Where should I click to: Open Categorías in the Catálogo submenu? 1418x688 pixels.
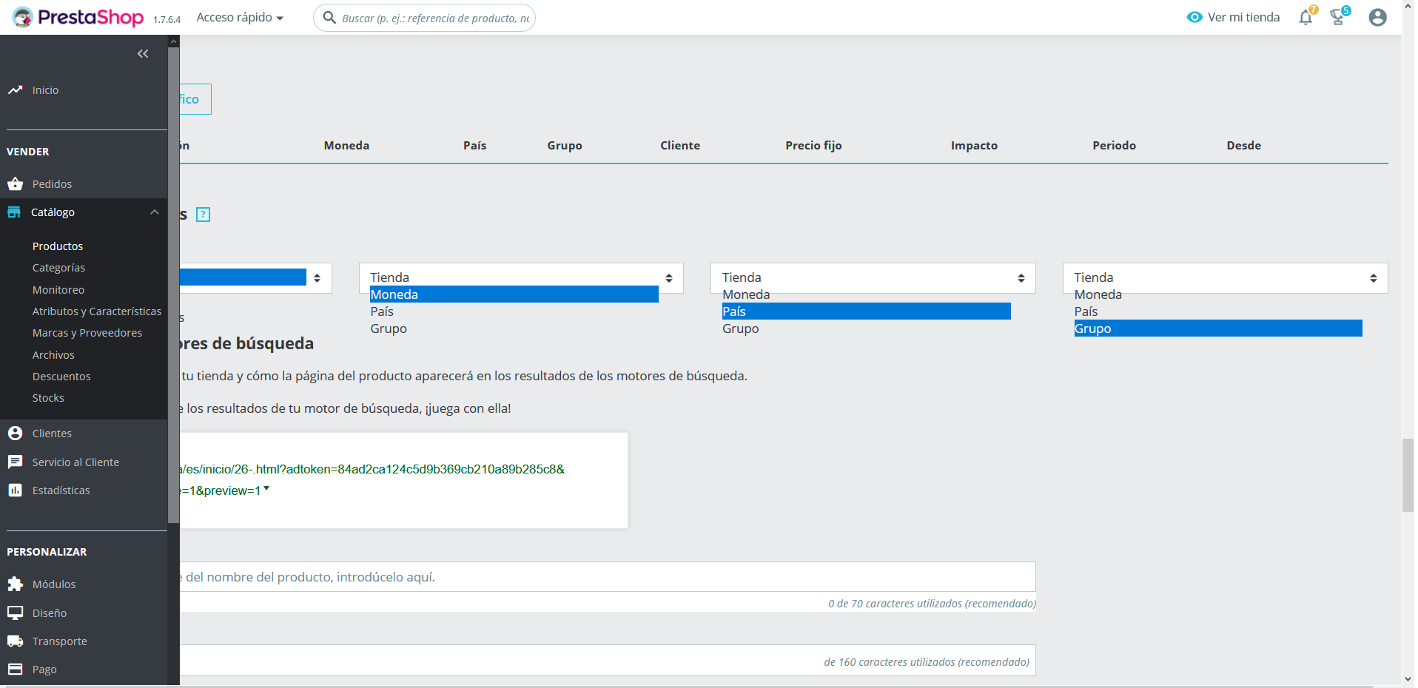click(x=58, y=268)
